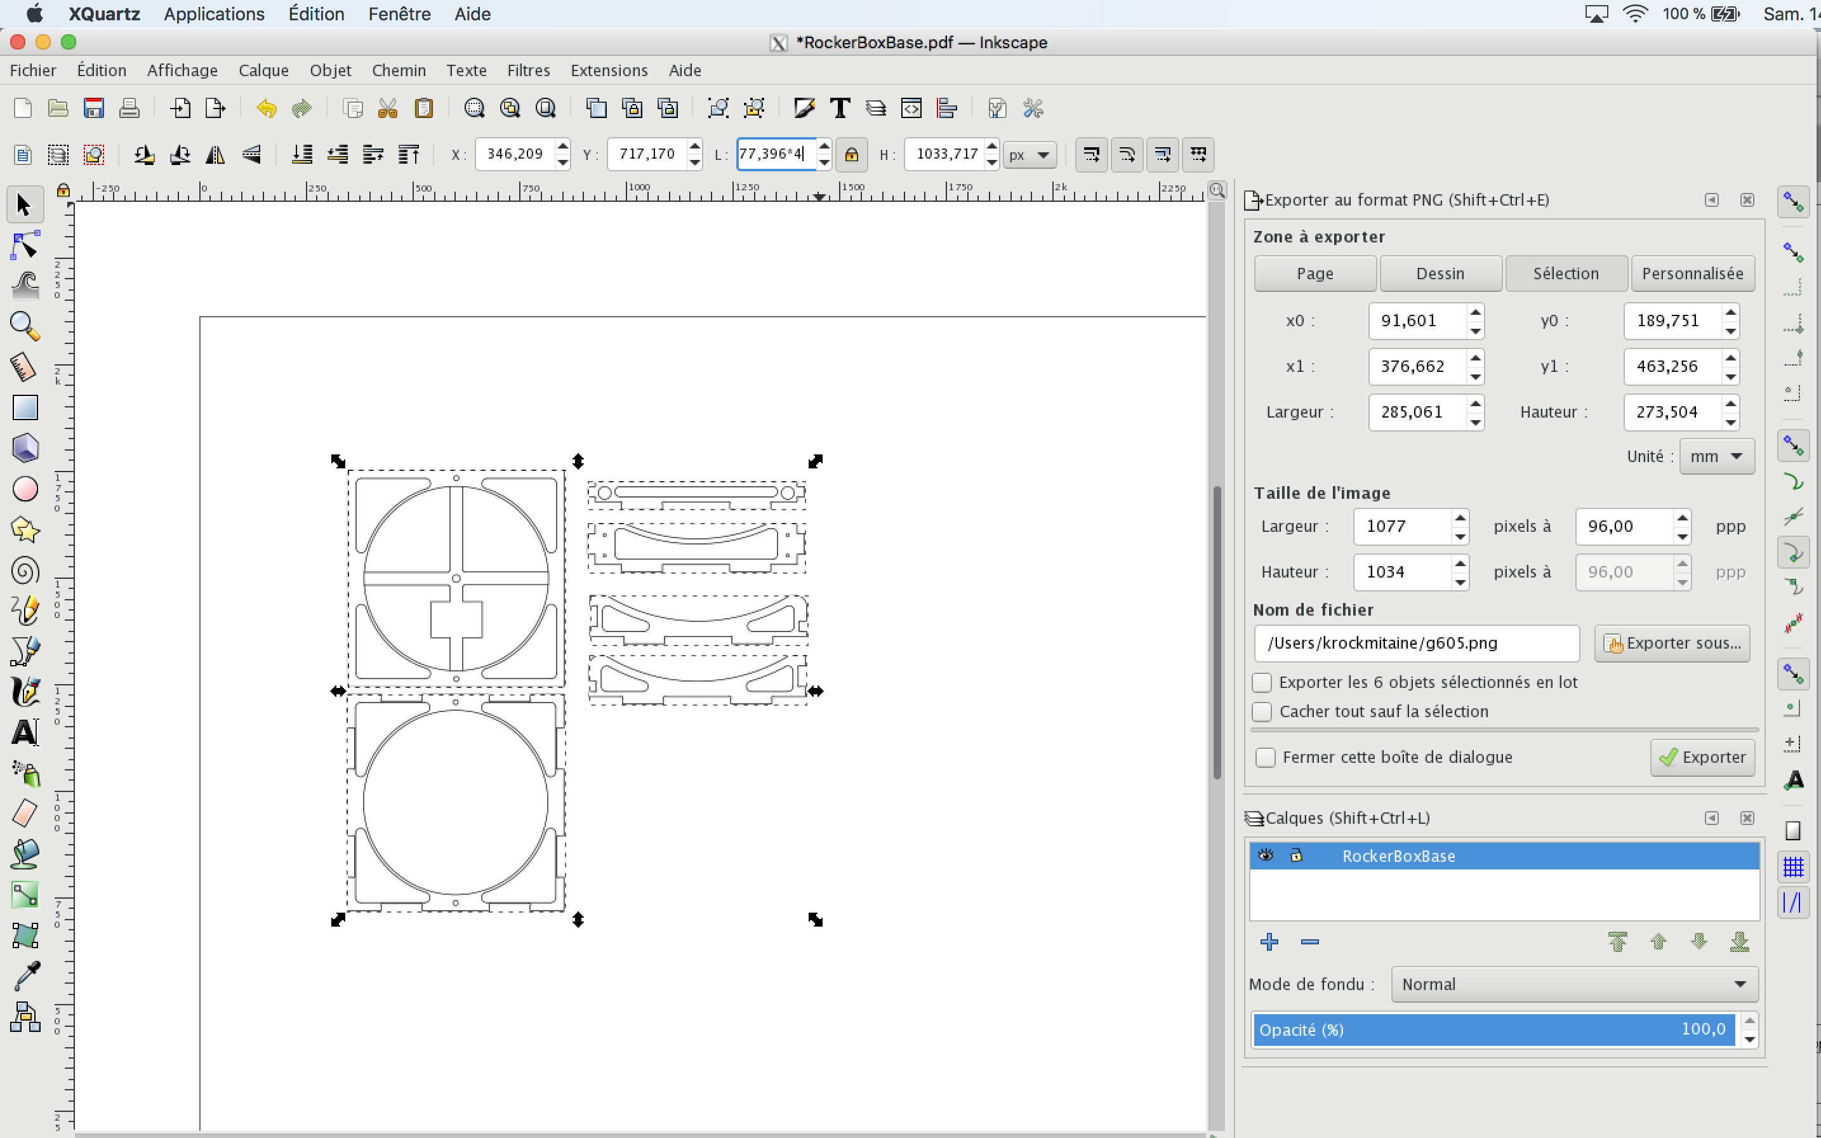1821x1138 pixels.
Task: Click the 'Exporter sous...' button
Action: pos(1672,644)
